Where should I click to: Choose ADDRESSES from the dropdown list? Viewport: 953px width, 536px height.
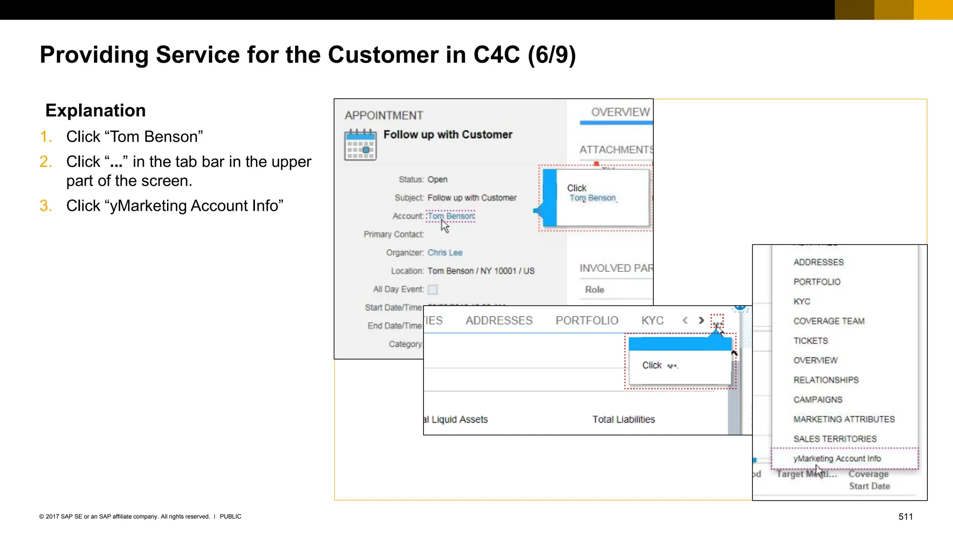pyautogui.click(x=819, y=262)
